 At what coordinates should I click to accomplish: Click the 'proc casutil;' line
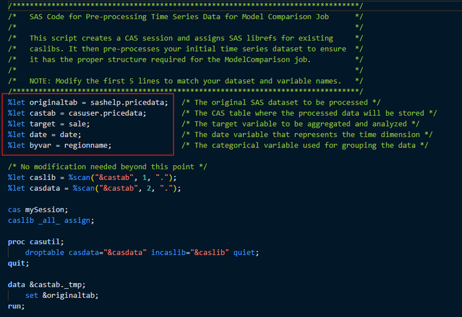[x=36, y=242]
